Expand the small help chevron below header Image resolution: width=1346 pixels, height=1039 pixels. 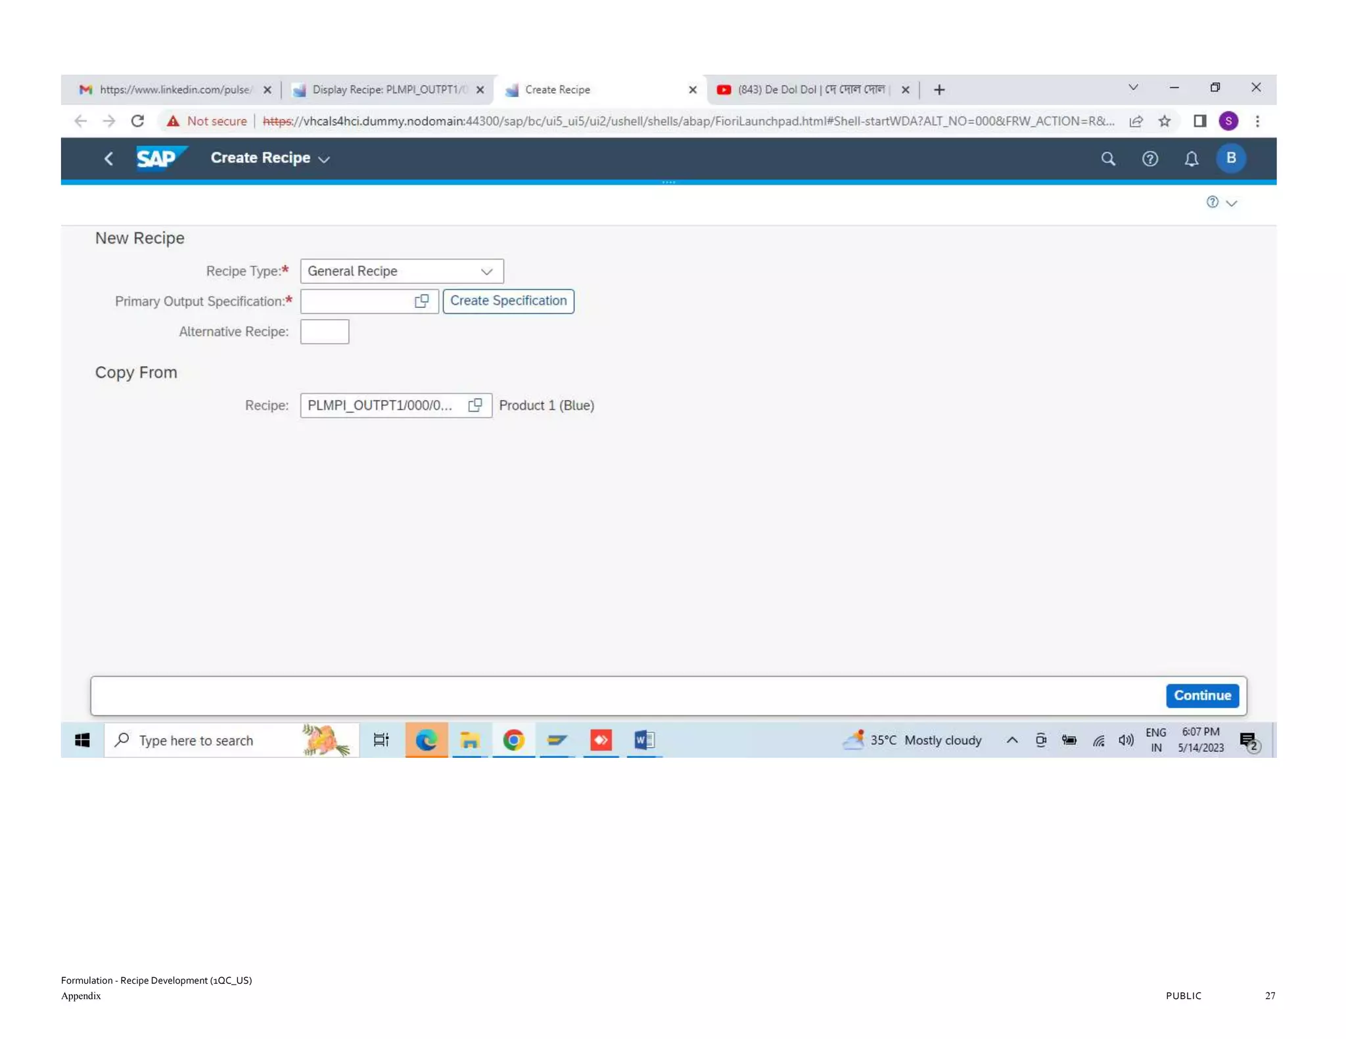(1231, 203)
